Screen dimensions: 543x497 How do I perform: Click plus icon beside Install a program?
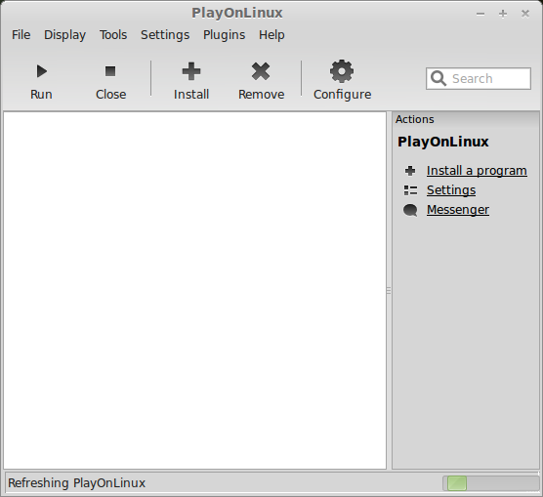pyautogui.click(x=410, y=171)
